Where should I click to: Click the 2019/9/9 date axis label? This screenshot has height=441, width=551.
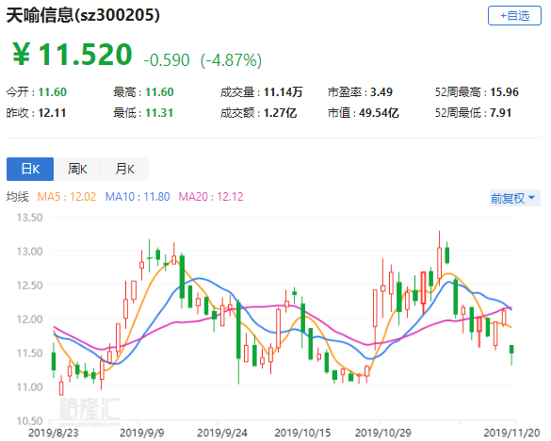(142, 433)
